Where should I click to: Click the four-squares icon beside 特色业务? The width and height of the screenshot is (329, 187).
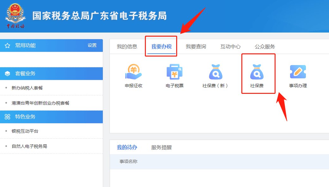(7, 117)
